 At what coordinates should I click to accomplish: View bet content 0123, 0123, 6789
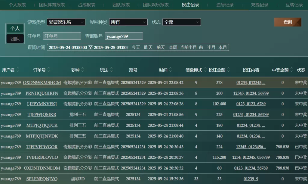click(x=251, y=104)
